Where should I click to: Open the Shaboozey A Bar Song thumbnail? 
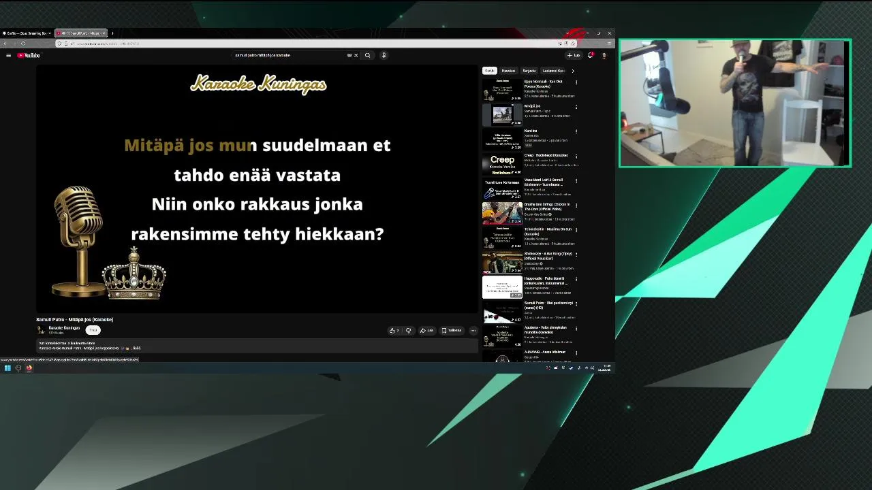point(502,263)
